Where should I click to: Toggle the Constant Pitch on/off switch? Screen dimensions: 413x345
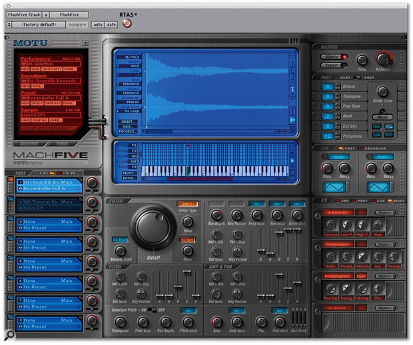click(153, 310)
